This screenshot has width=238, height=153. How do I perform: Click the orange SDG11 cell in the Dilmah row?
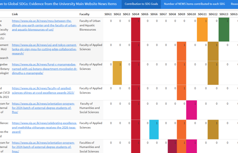tap(202, 30)
